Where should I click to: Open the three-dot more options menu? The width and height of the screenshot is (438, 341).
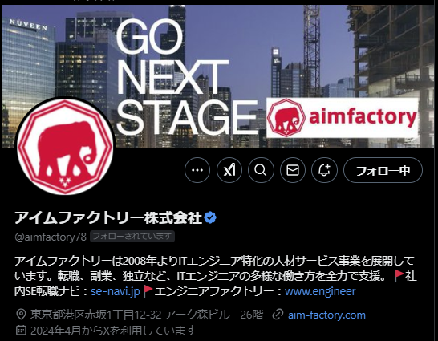pos(197,170)
